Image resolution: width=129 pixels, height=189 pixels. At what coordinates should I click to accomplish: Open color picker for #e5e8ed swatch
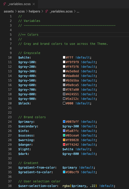point(64,71)
